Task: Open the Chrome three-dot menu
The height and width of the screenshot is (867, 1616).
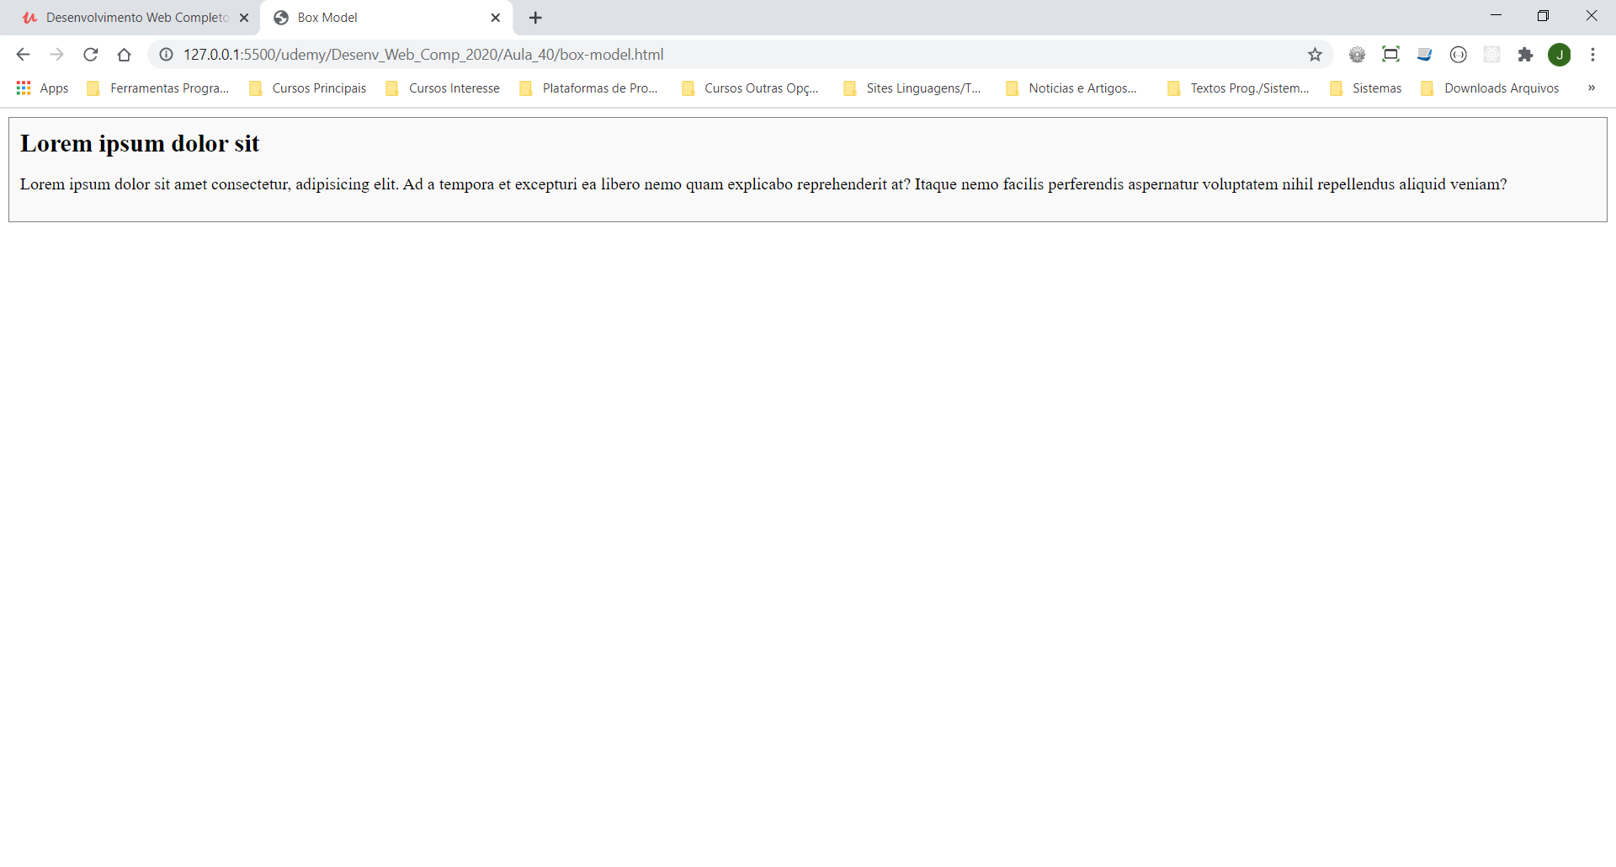Action: click(x=1592, y=55)
